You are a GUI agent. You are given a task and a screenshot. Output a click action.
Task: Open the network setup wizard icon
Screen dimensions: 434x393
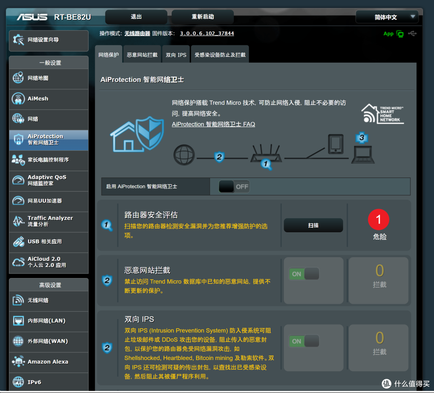(x=18, y=40)
